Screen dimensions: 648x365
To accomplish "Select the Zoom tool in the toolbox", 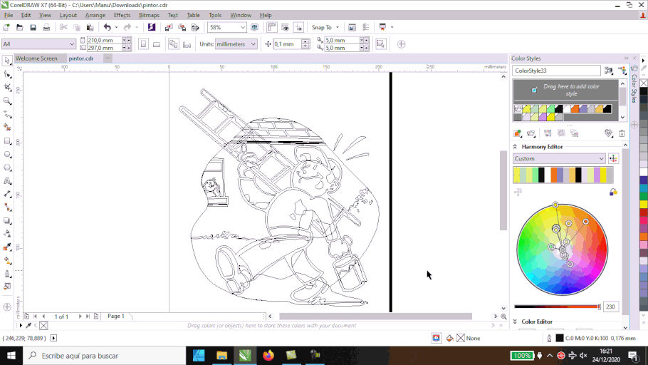I will point(8,101).
